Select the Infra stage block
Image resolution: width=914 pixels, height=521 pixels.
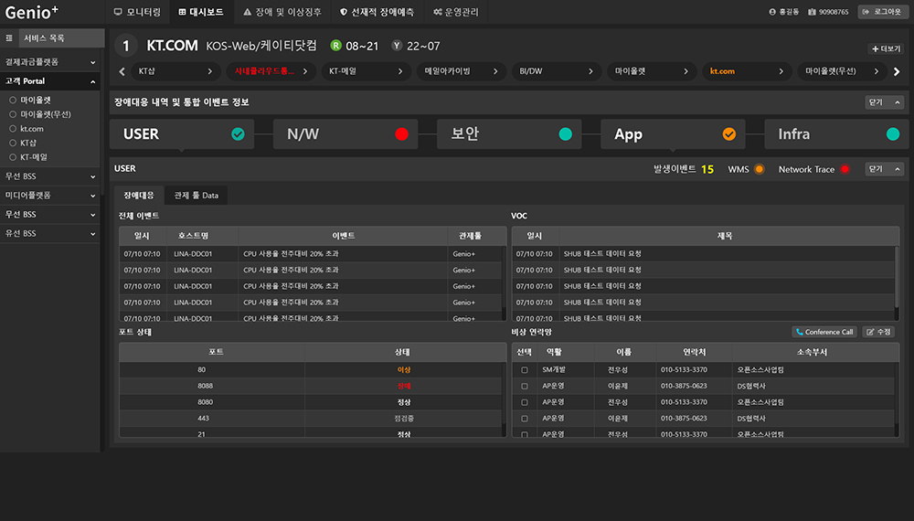[836, 134]
